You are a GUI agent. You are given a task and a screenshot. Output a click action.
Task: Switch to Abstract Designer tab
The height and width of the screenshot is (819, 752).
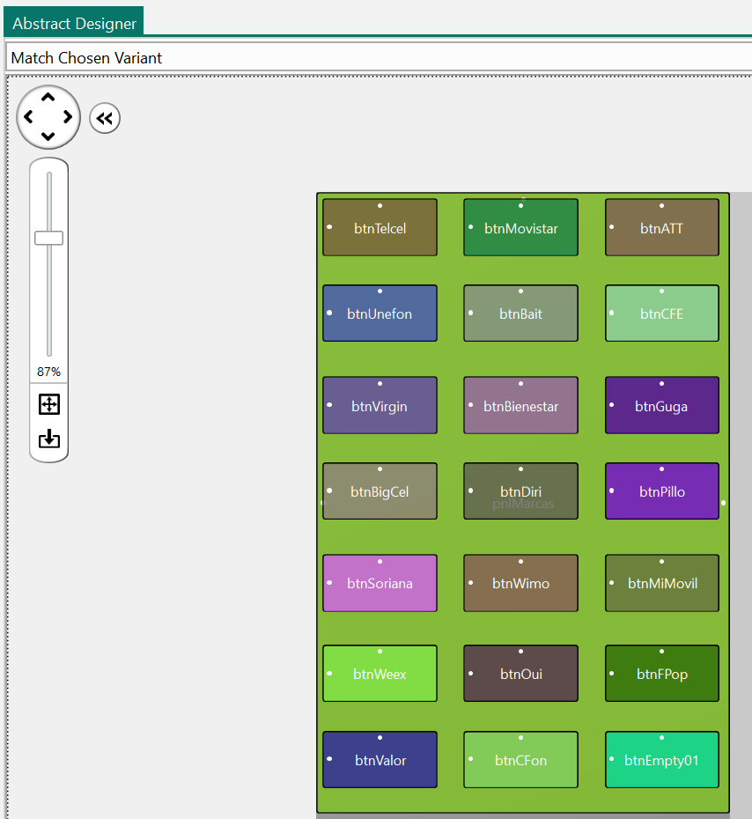74,23
